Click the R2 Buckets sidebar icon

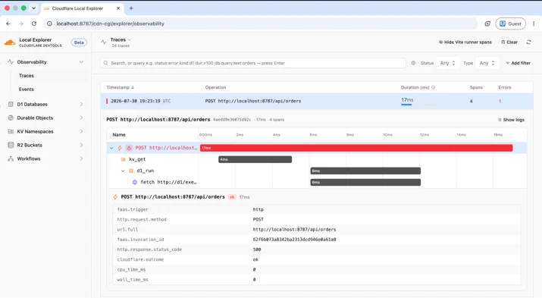pos(11,145)
